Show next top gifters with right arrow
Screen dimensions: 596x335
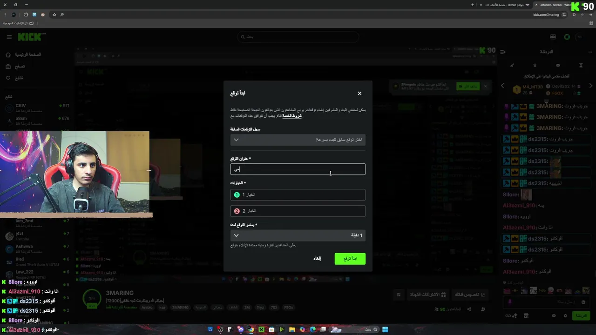(x=591, y=86)
